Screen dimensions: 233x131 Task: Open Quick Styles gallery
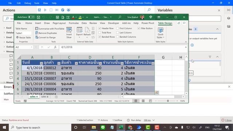coord(161,33)
